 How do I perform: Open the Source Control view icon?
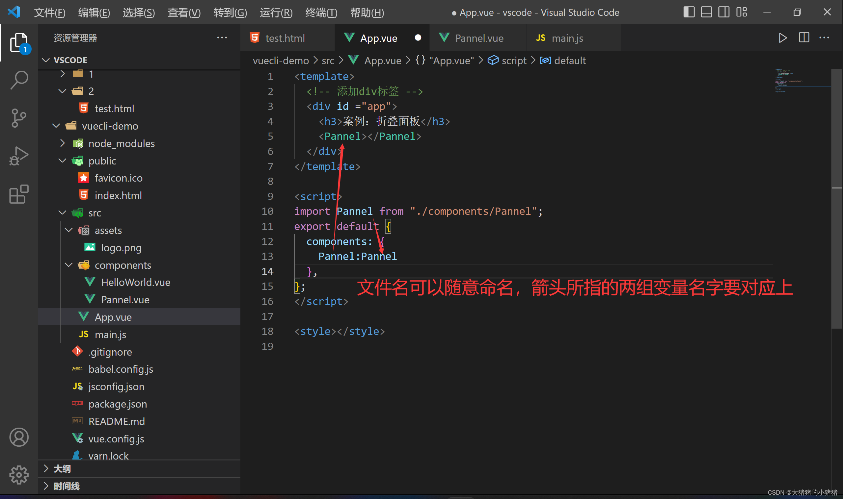pyautogui.click(x=19, y=118)
